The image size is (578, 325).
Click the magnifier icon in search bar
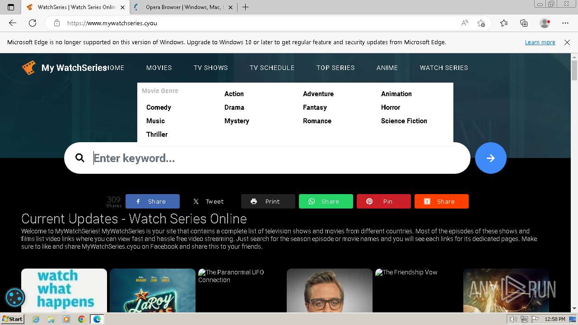coord(80,158)
